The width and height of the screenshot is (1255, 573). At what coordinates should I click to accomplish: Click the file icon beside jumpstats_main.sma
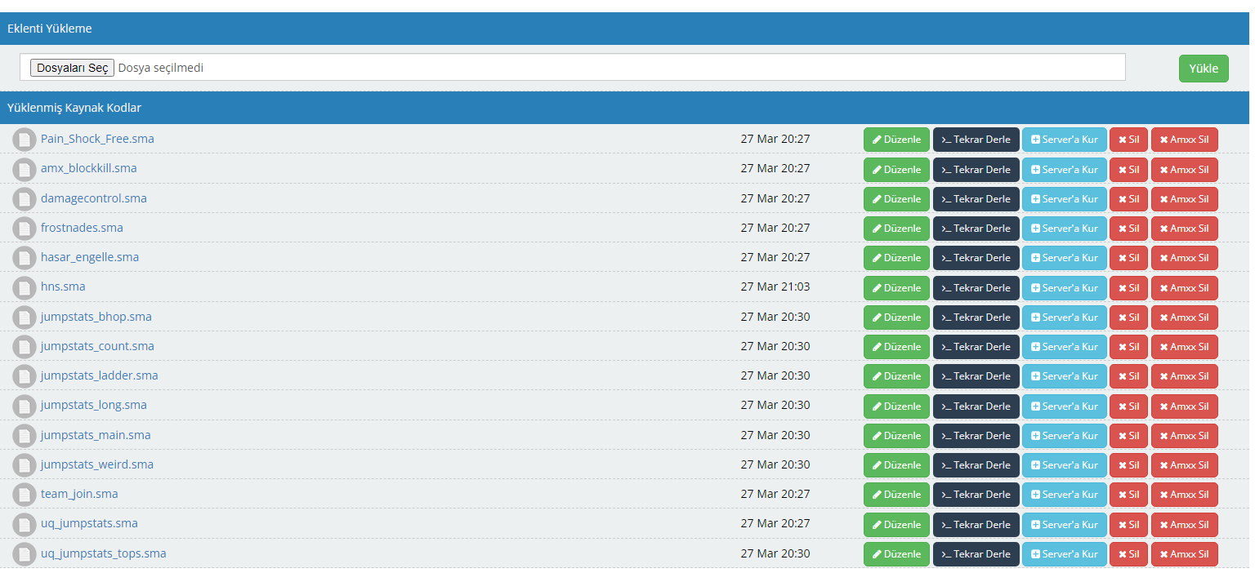[25, 435]
